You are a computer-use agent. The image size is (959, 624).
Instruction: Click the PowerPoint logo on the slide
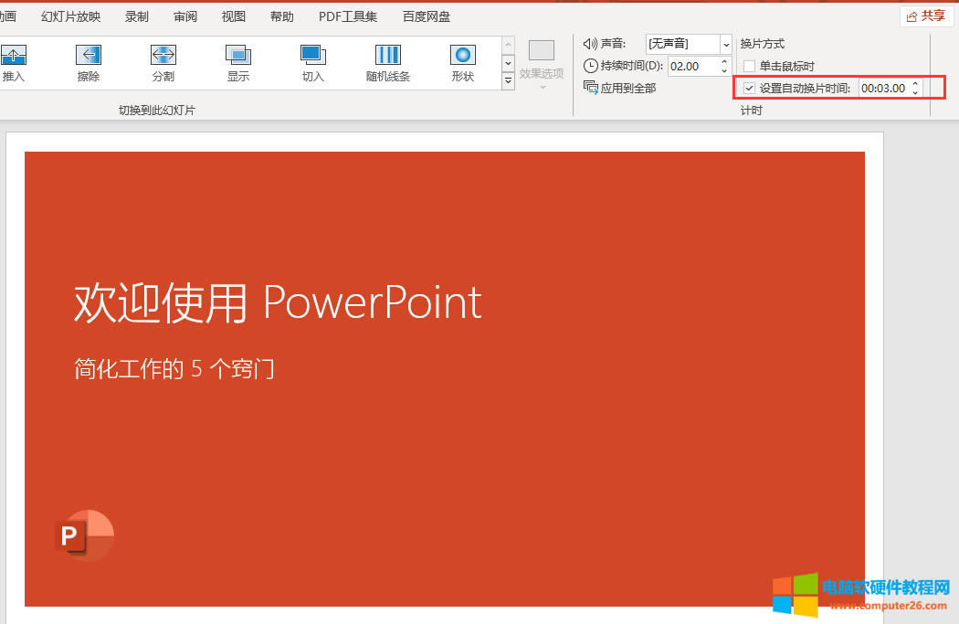(84, 535)
